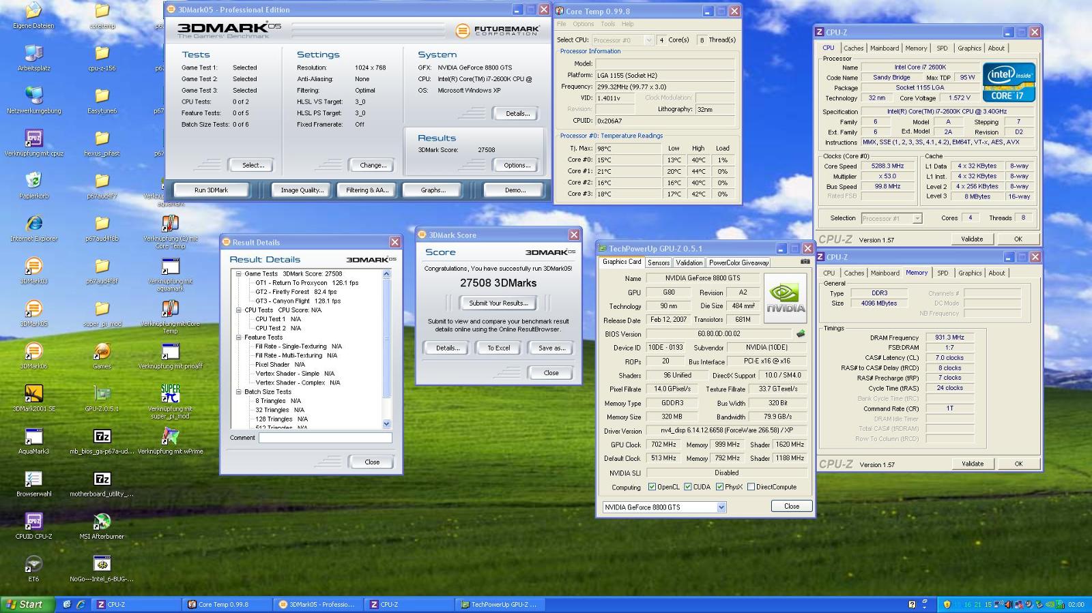The height and width of the screenshot is (613, 1092).
Task: Click the To Excel button
Action: [x=498, y=348]
